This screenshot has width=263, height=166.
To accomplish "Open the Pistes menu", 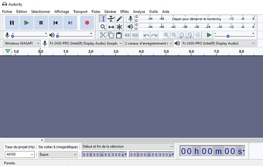I will (x=96, y=12).
